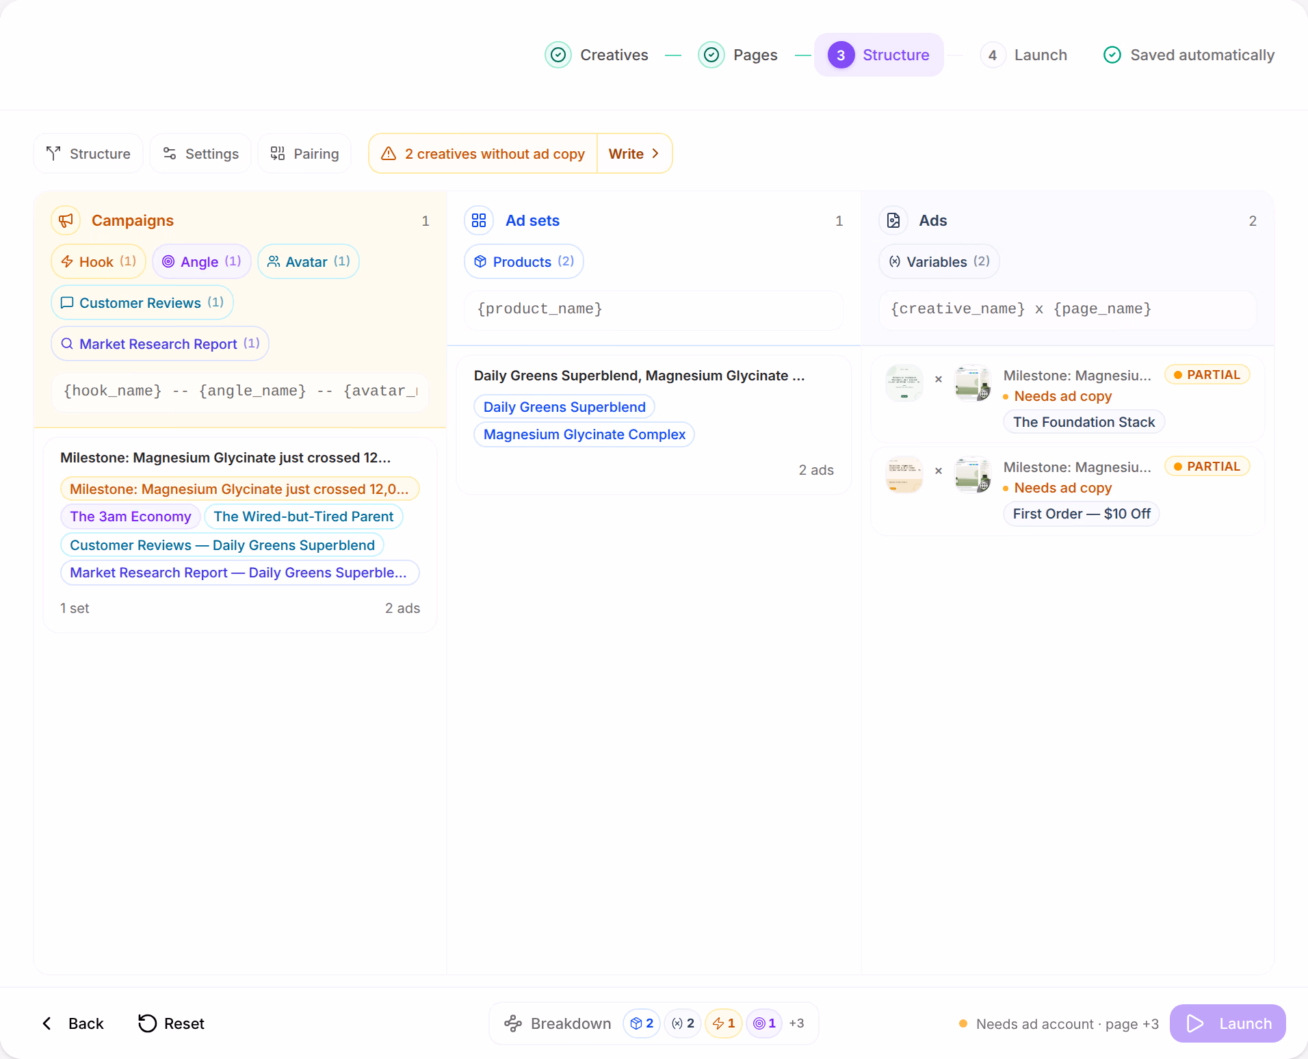Switch to the Pairing tab

pos(304,153)
